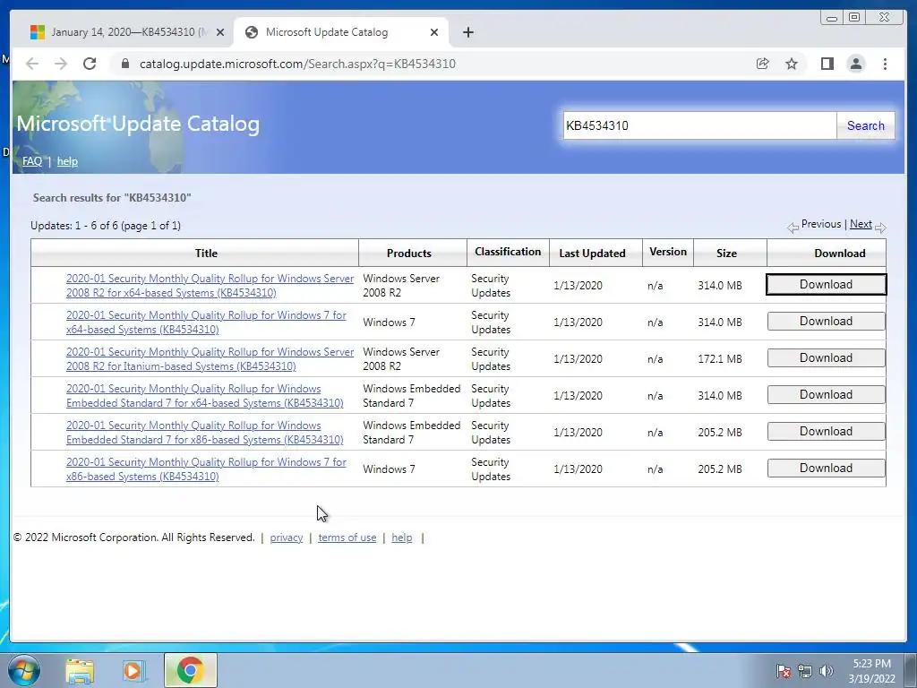
Task: Open volume speaker tray icon
Action: pos(826,671)
